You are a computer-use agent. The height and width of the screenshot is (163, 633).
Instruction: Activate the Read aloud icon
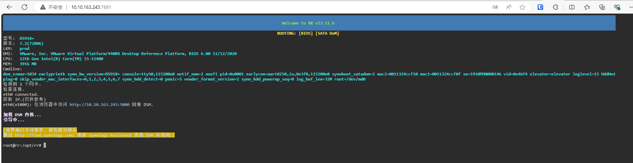click(509, 7)
